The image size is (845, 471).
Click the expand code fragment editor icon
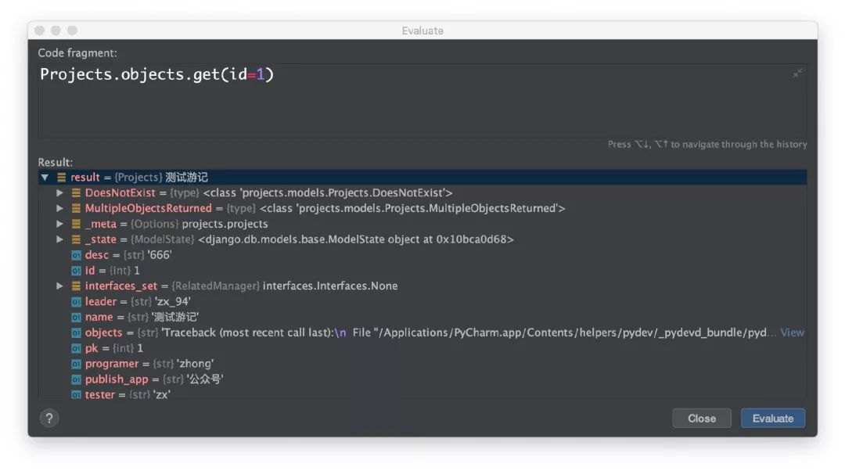(796, 74)
